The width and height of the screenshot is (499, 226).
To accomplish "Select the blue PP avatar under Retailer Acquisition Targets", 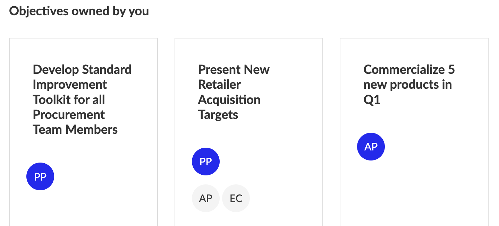I will tap(206, 162).
